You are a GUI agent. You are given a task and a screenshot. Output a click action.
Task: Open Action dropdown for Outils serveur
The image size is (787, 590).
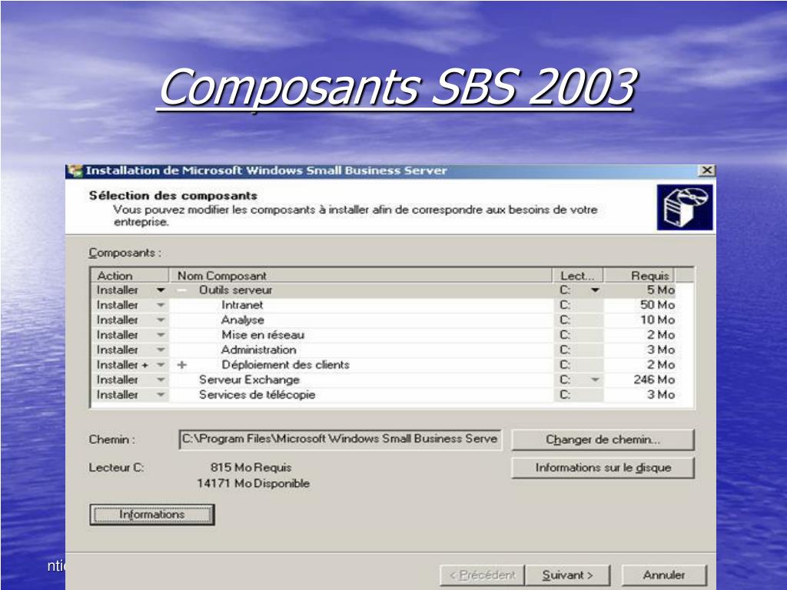[x=161, y=290]
